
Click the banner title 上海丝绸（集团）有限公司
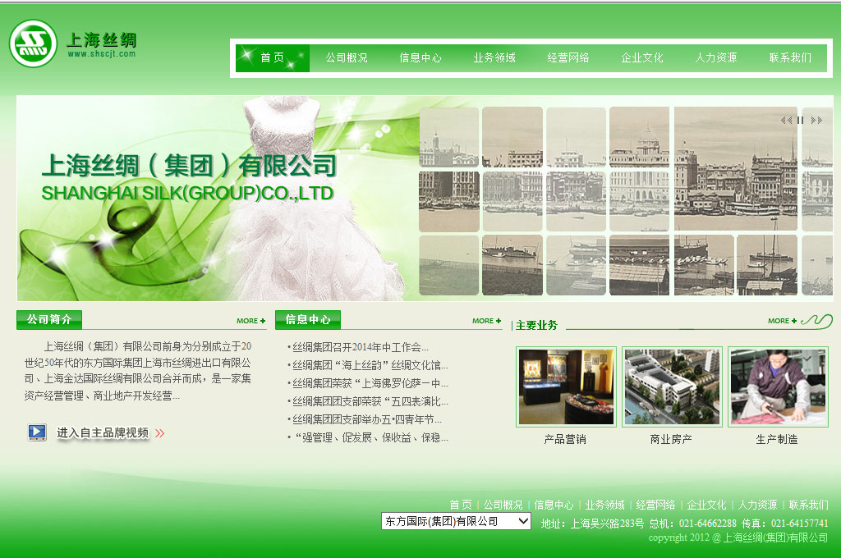pyautogui.click(x=190, y=165)
